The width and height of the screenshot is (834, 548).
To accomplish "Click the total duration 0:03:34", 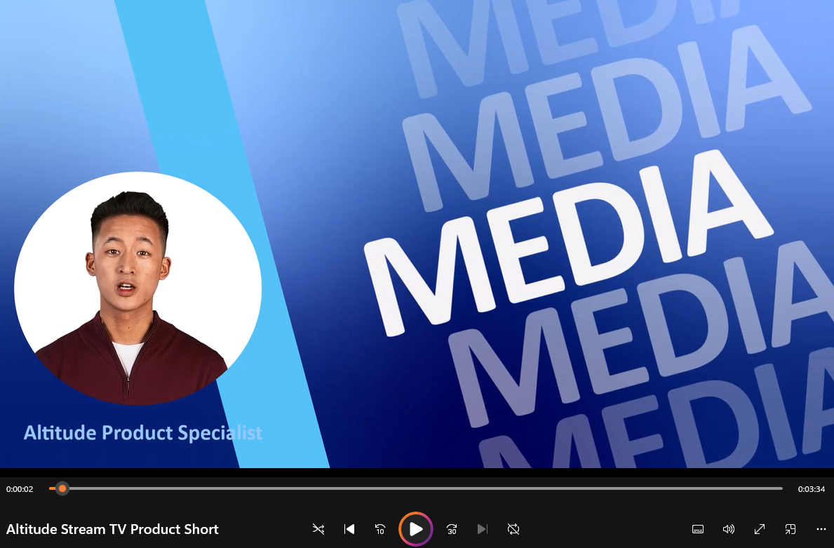I will click(812, 488).
